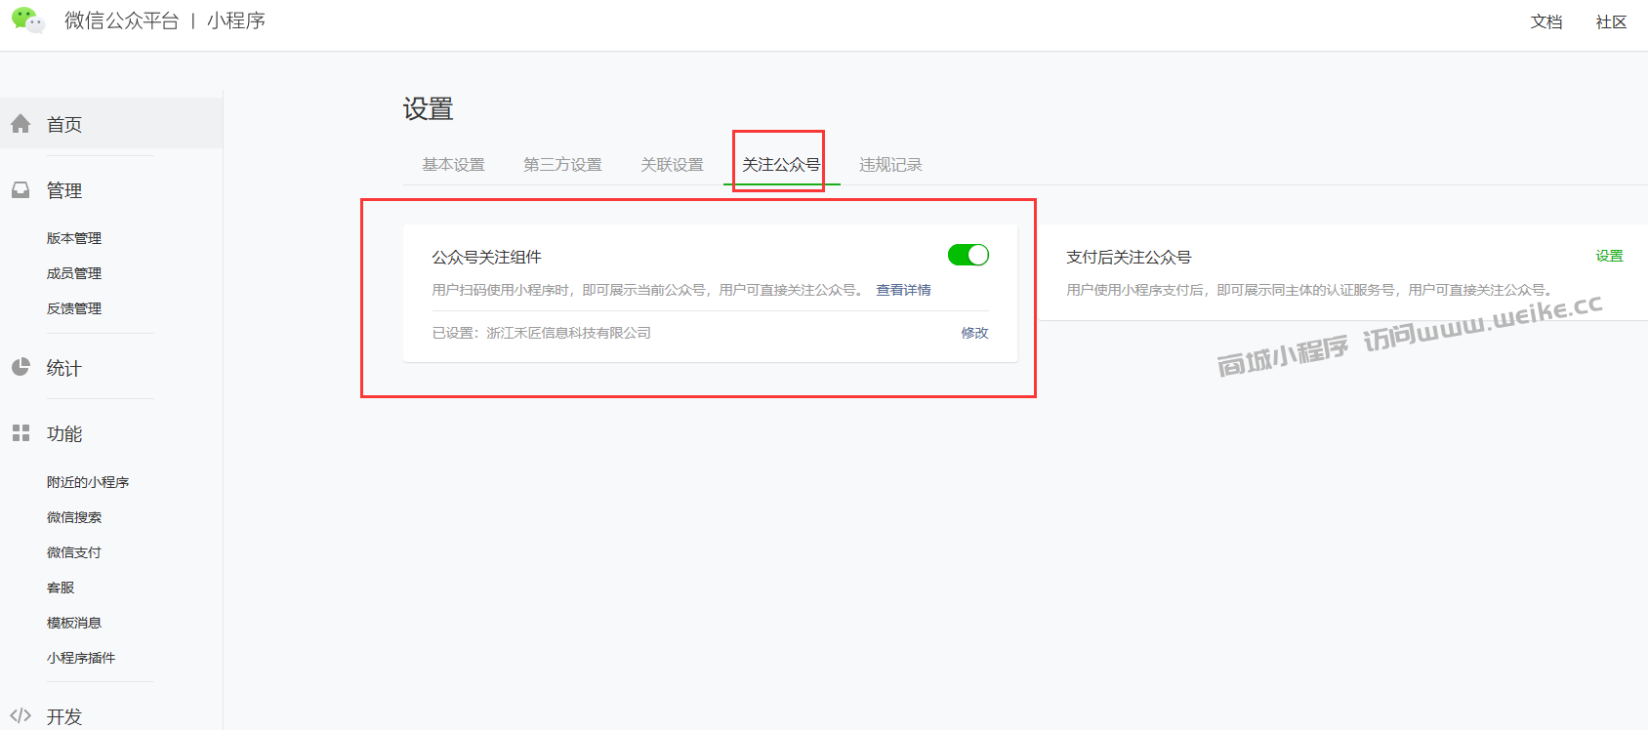The image size is (1648, 730).
Task: Select 功能 section in sidebar
Action: point(64,433)
